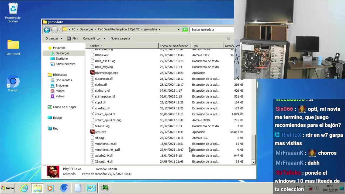The height and width of the screenshot is (194, 345).
Task: Open Documentos library in sidebar
Action: 64,80
